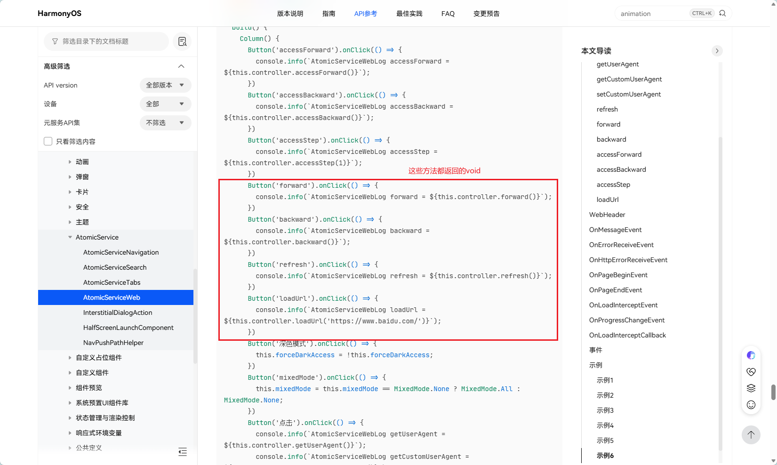This screenshot has width=777, height=465.
Task: Open the 最佳实践 top menu
Action: tap(409, 14)
